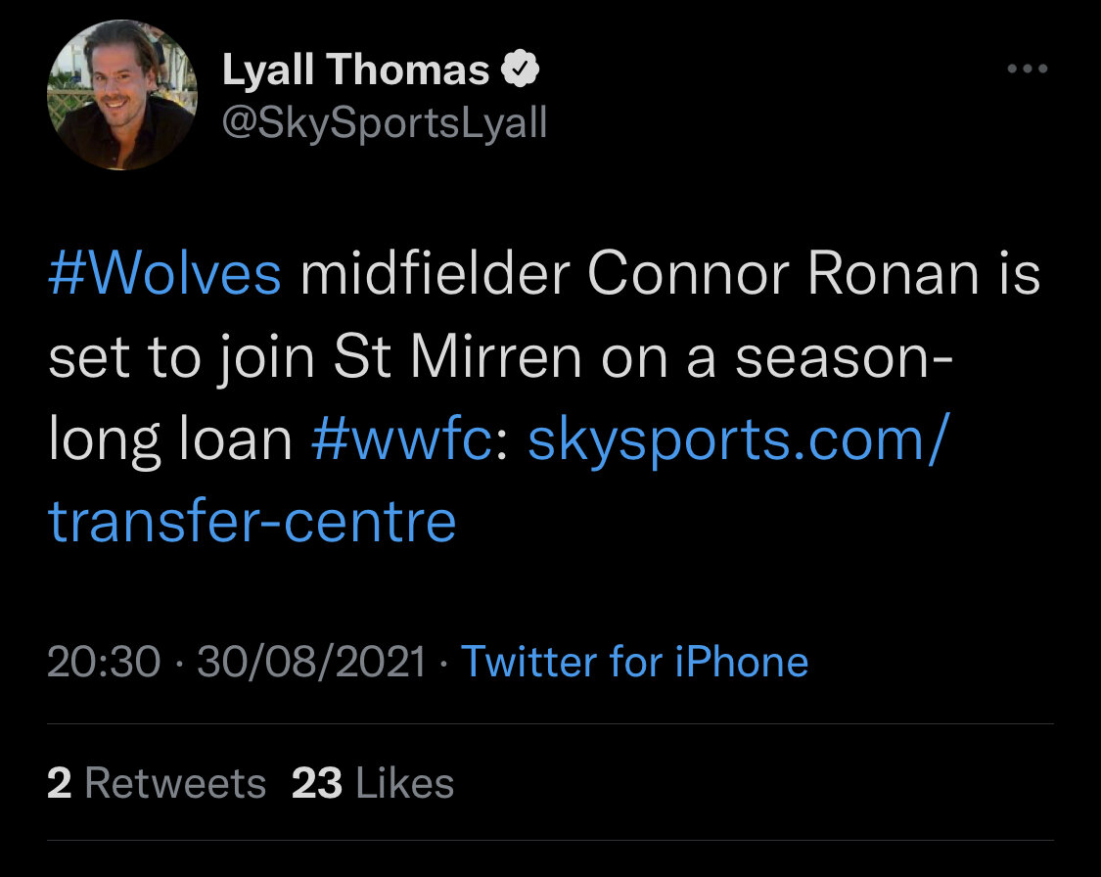Click the verified checkmark badge

point(520,69)
